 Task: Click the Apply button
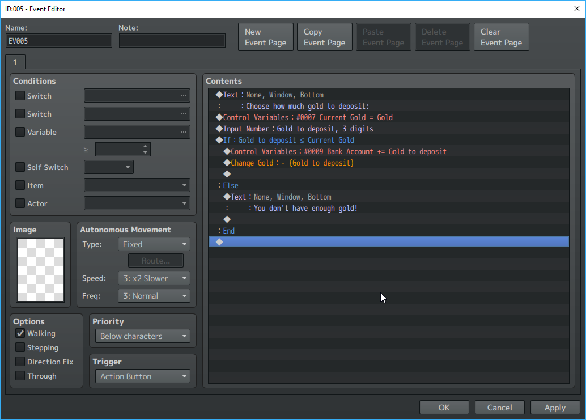[x=555, y=408]
